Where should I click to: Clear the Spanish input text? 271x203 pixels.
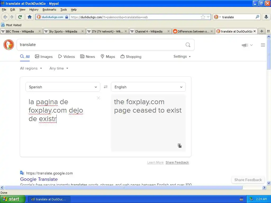[x=98, y=98]
